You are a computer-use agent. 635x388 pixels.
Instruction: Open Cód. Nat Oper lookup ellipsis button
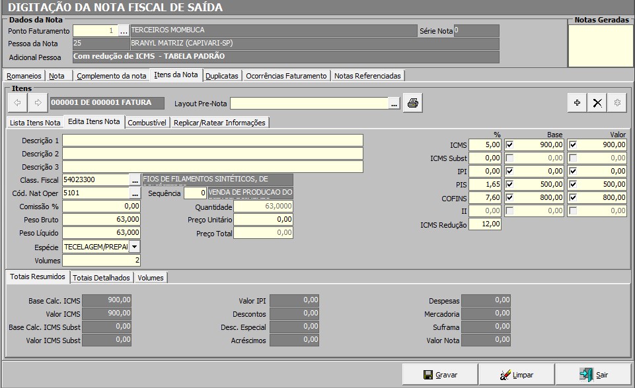pyautogui.click(x=135, y=193)
